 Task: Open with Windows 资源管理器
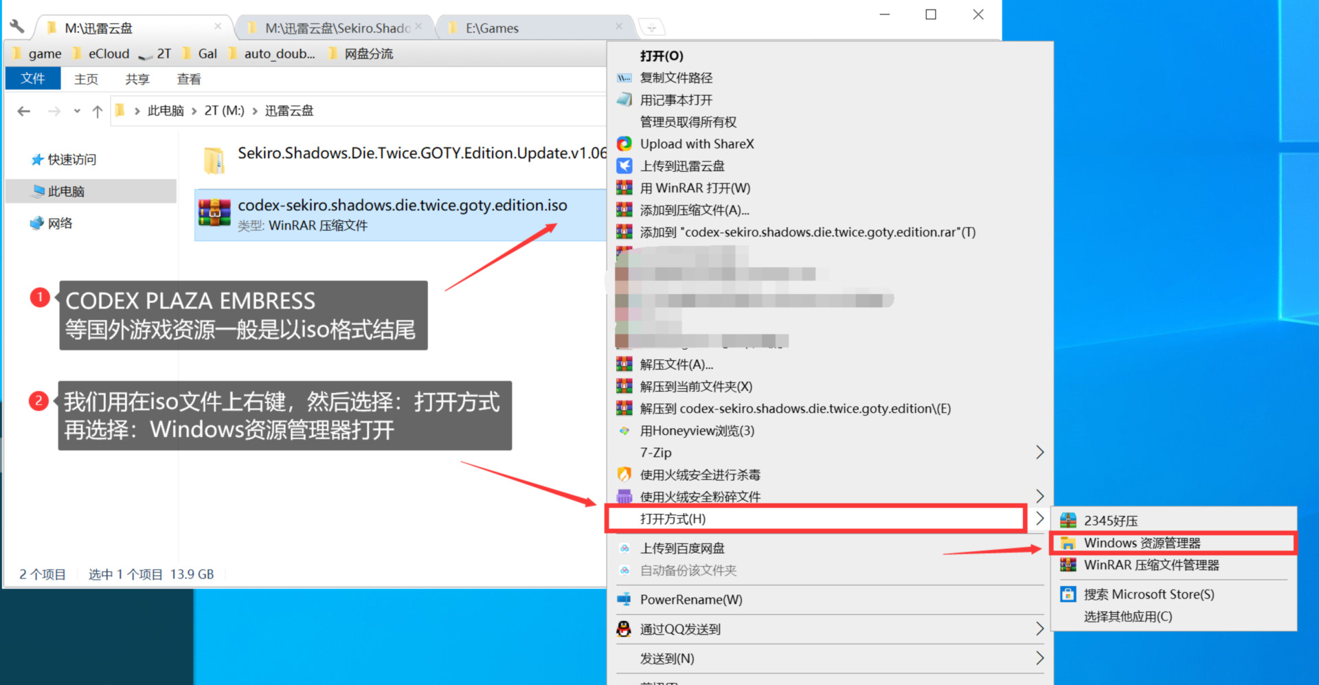click(x=1173, y=543)
